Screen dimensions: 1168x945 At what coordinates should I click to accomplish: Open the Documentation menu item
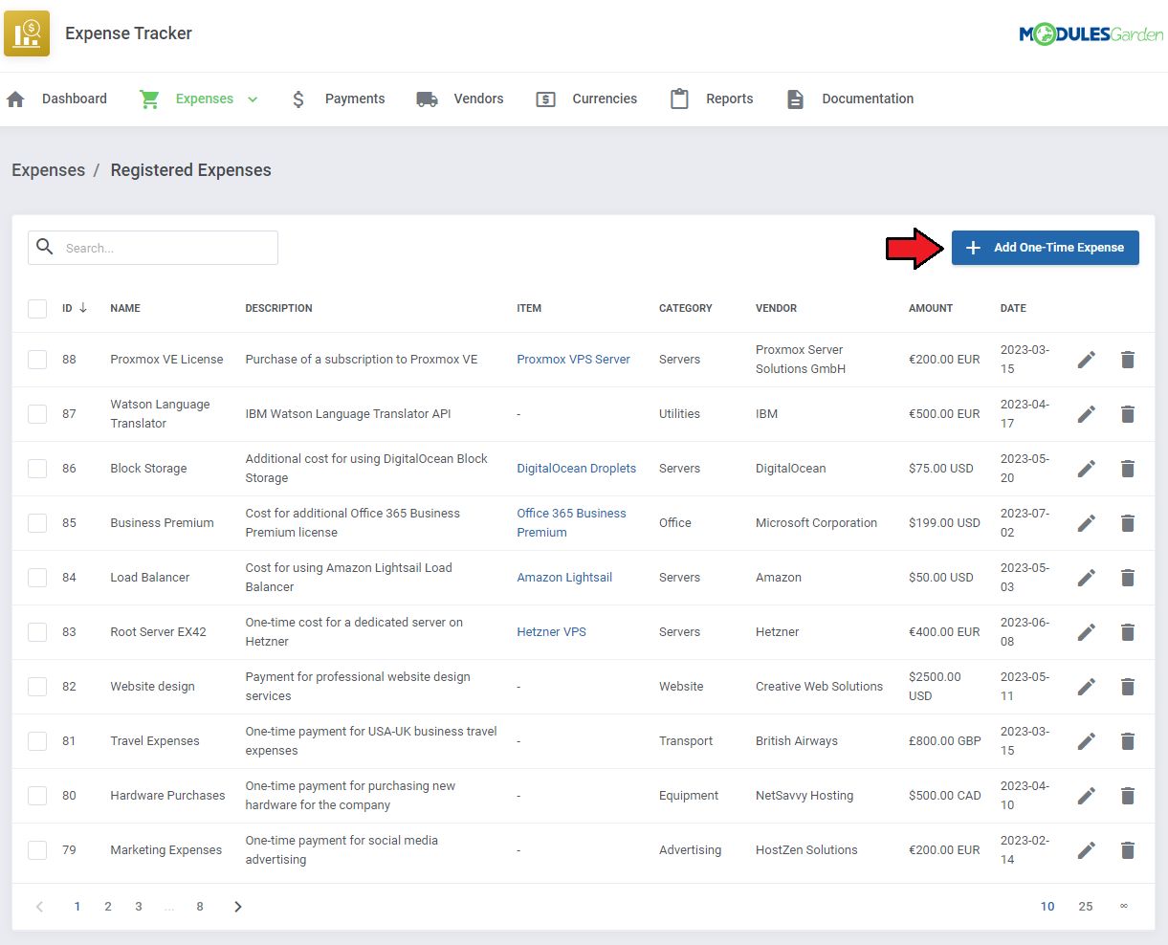tap(868, 99)
